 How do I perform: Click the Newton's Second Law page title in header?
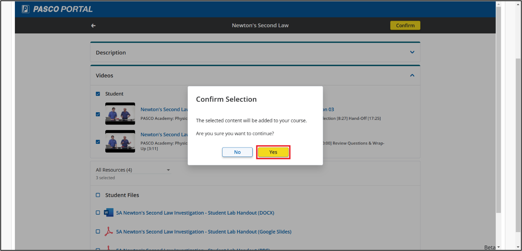click(x=260, y=25)
